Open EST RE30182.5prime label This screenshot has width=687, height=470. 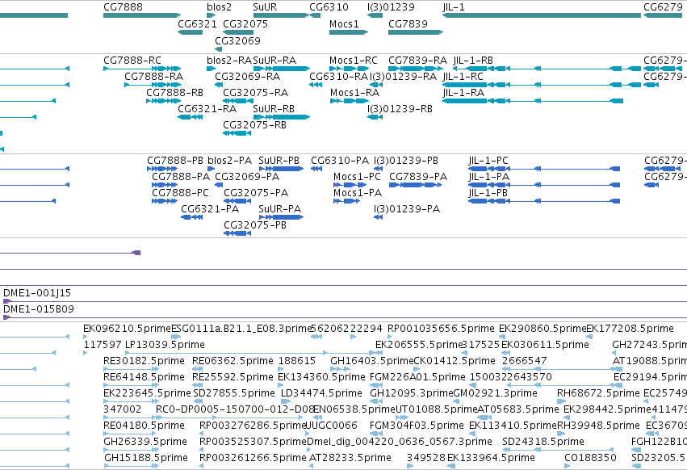[144, 361]
